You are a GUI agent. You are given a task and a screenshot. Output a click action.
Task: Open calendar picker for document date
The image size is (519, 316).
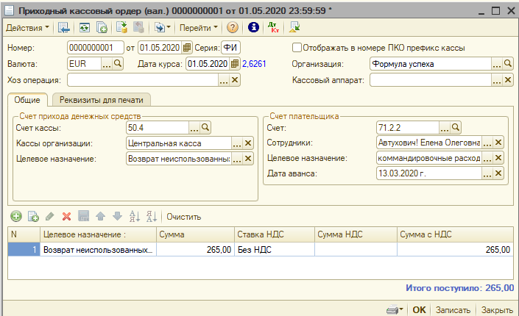[x=186, y=48]
